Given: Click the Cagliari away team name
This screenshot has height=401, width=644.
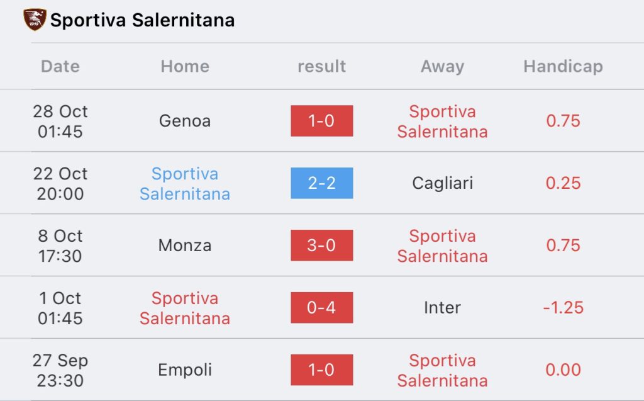Looking at the screenshot, I should point(442,183).
